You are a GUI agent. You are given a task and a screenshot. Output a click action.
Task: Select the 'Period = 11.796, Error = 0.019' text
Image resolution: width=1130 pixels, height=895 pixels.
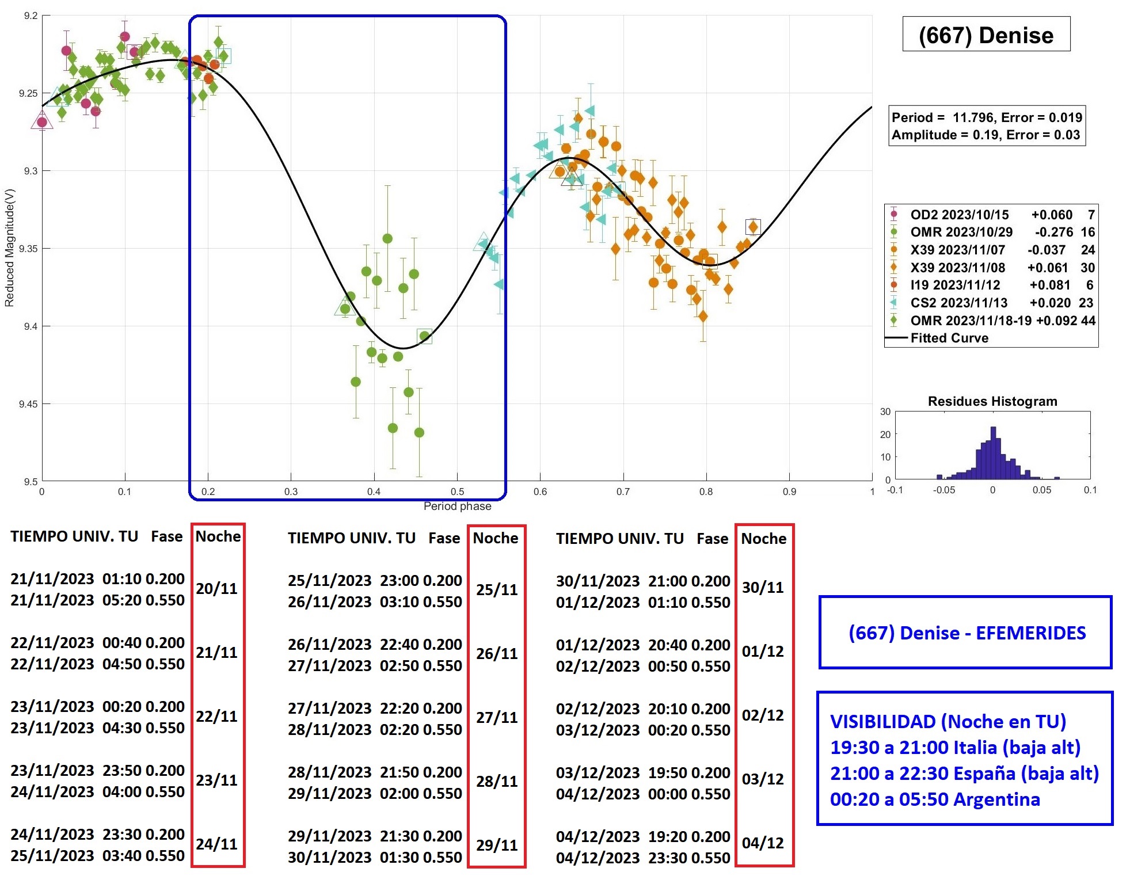click(987, 117)
